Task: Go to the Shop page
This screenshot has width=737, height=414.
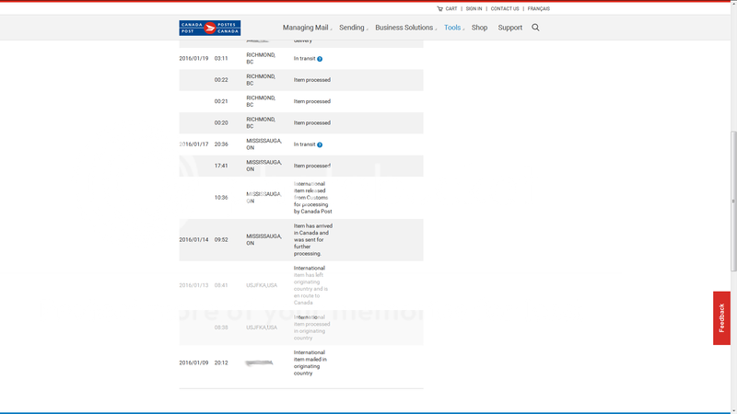Action: pos(479,28)
